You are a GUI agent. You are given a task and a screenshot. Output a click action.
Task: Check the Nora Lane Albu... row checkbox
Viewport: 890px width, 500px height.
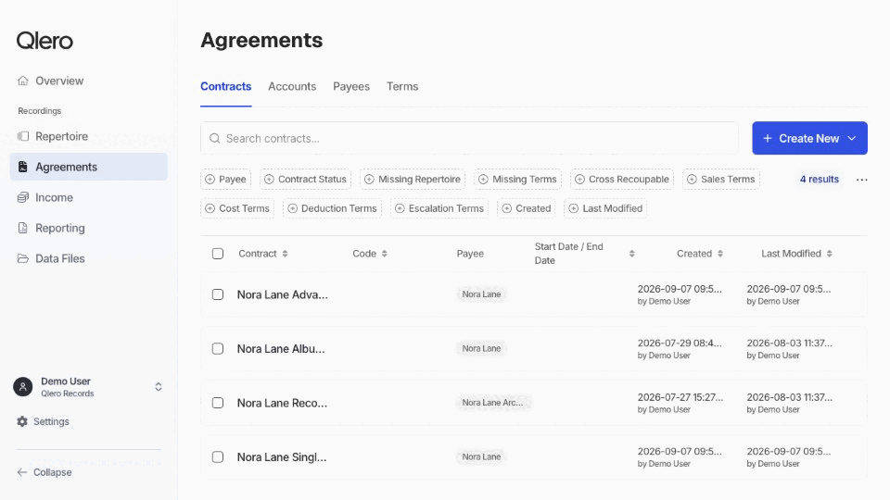218,349
